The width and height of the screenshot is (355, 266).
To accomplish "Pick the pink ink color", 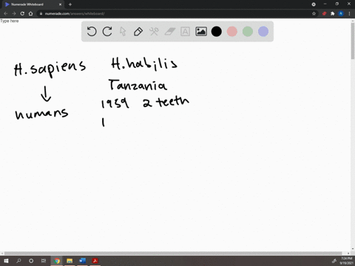I will click(232, 32).
